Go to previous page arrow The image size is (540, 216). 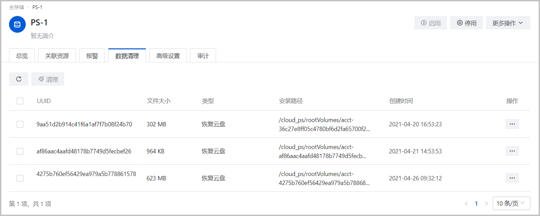pos(466,203)
